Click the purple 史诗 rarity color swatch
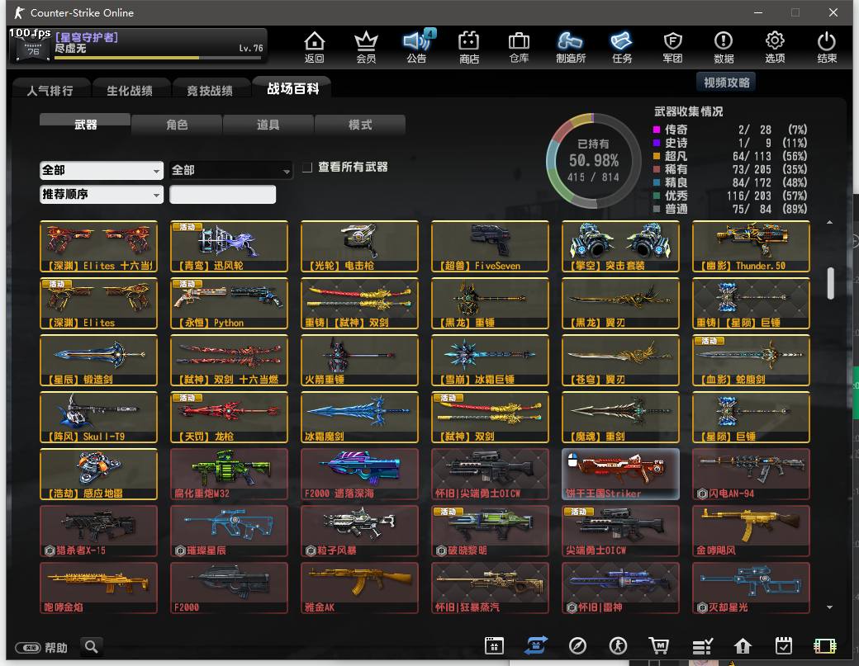 coord(657,143)
